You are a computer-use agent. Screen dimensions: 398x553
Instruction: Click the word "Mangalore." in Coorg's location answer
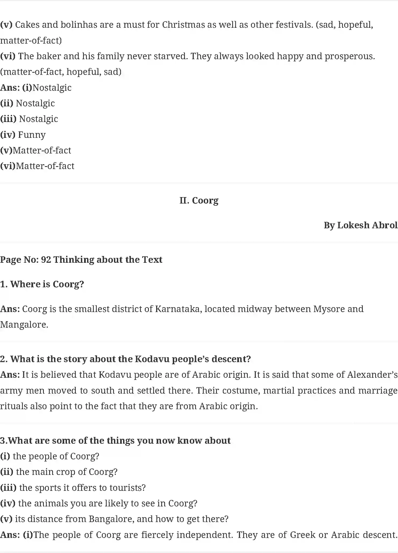pos(24,324)
